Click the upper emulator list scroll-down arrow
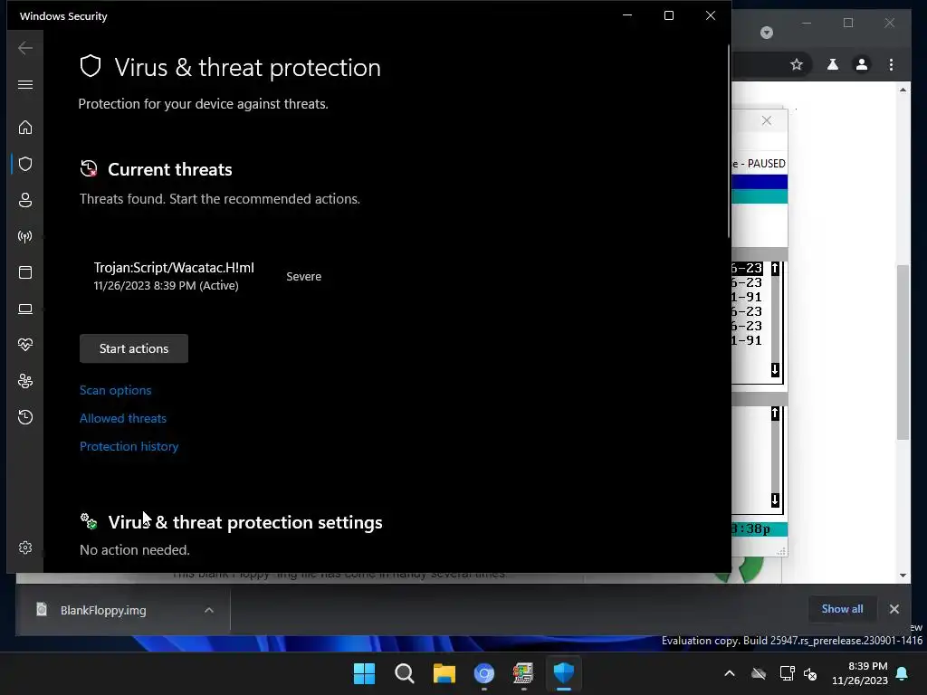927x695 pixels. pyautogui.click(x=775, y=370)
